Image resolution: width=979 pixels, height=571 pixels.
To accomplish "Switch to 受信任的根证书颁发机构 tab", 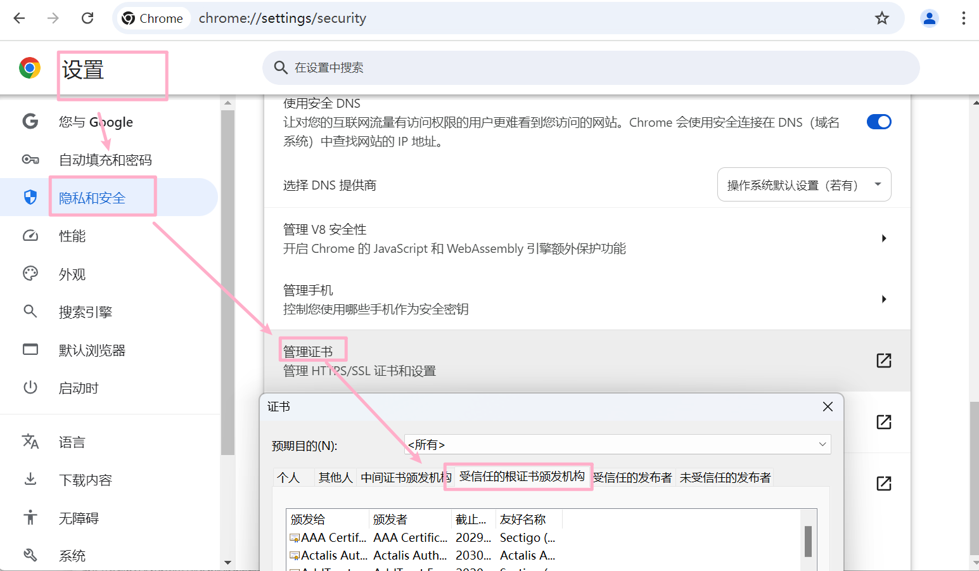I will coord(521,476).
